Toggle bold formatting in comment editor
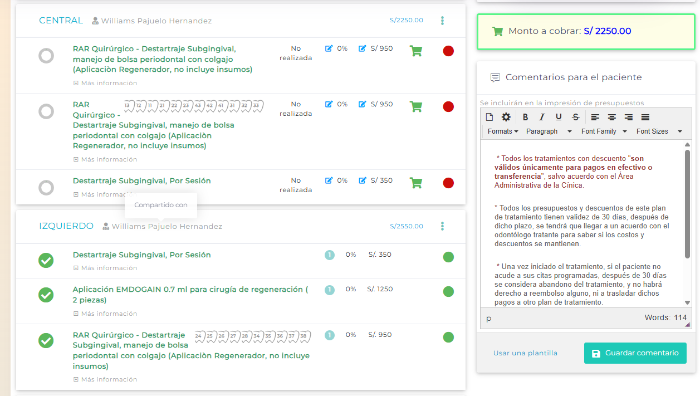Viewport: 700px width, 396px height. (x=525, y=117)
